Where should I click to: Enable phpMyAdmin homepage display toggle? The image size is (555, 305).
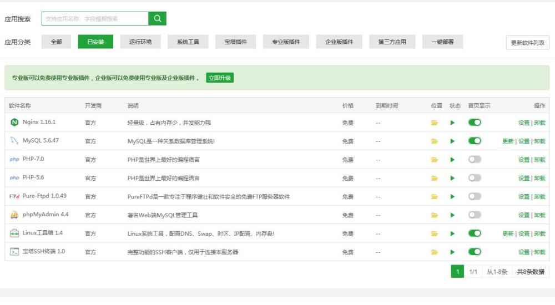(x=475, y=215)
